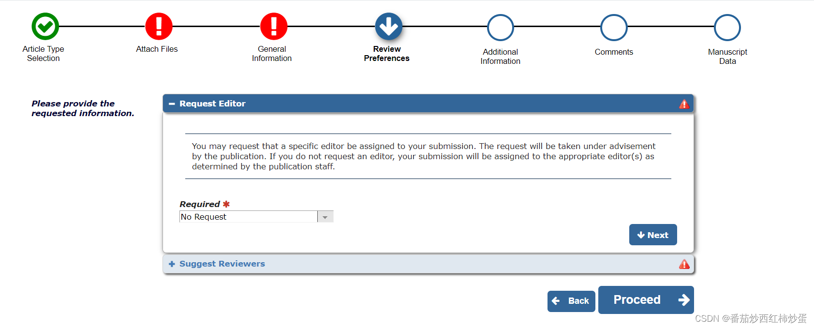Click the red alert General Information step icon
Viewport: 814px width, 328px height.
274,26
